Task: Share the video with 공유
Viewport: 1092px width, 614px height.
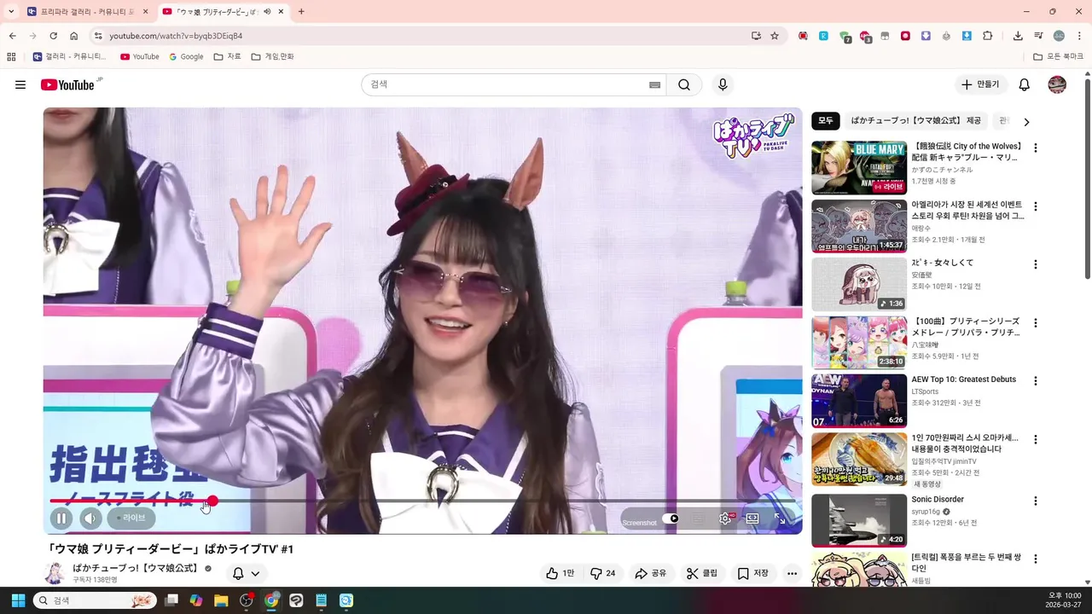Action: coord(651,573)
